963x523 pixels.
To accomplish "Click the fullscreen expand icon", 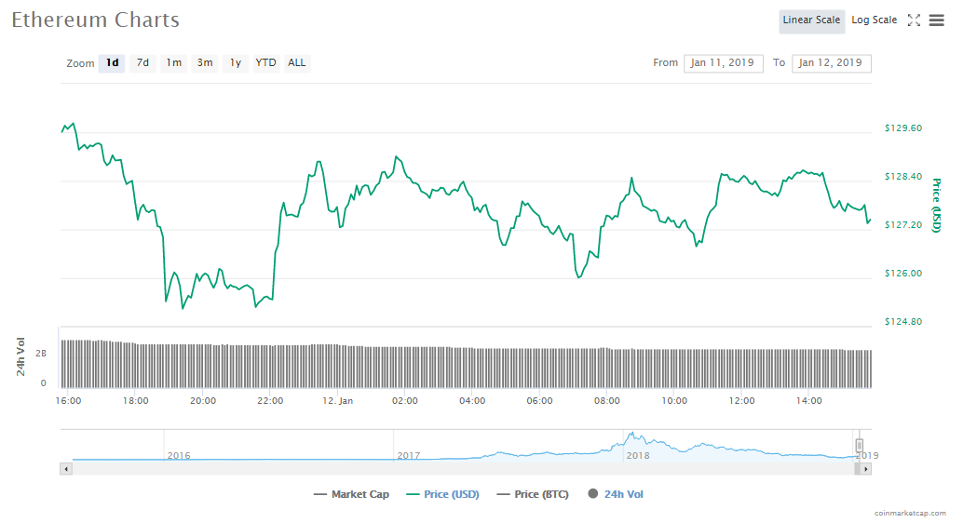I will pyautogui.click(x=914, y=20).
